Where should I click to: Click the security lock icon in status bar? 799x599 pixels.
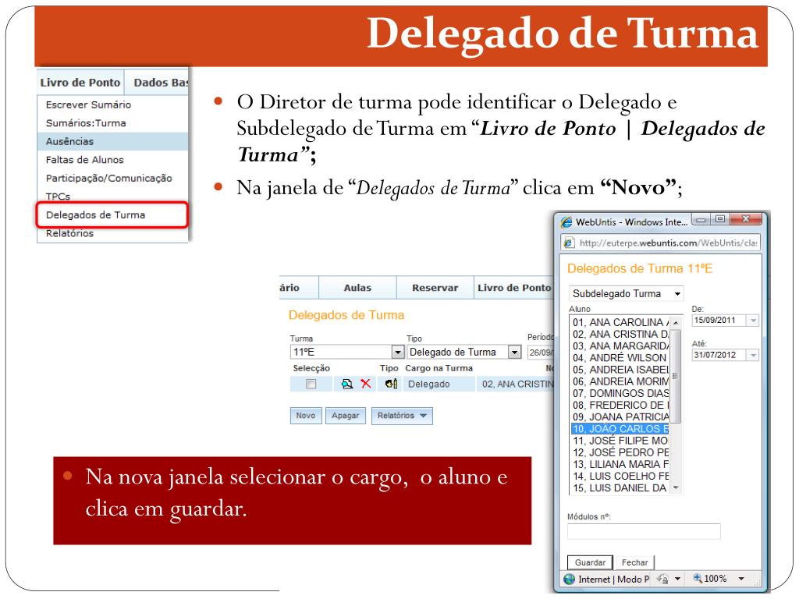pyautogui.click(x=662, y=579)
